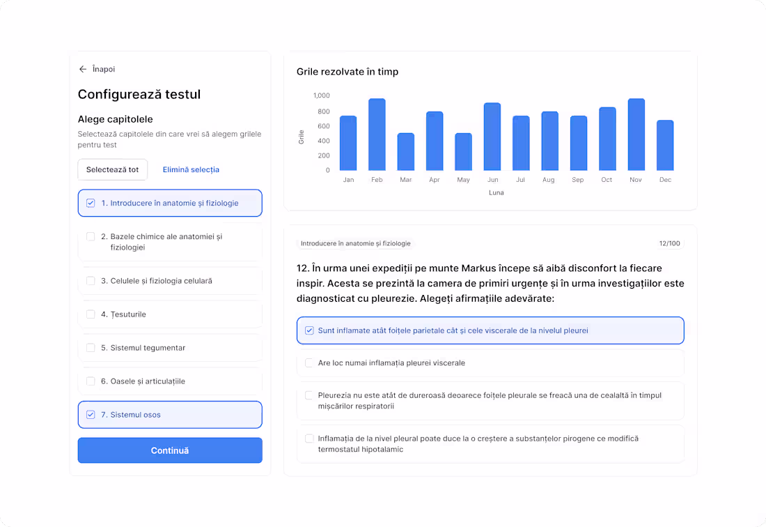Check answer about substanțelor pirogene
The width and height of the screenshot is (766, 527).
point(310,438)
